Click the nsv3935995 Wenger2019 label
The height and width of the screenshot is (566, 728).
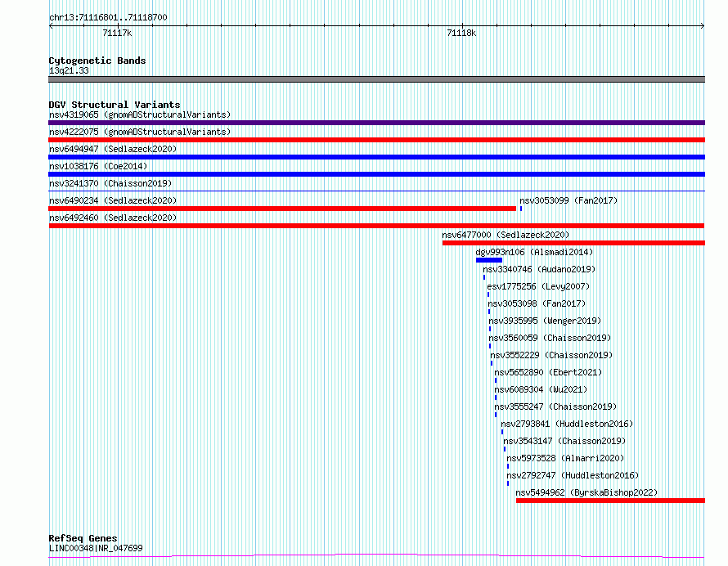click(x=545, y=321)
